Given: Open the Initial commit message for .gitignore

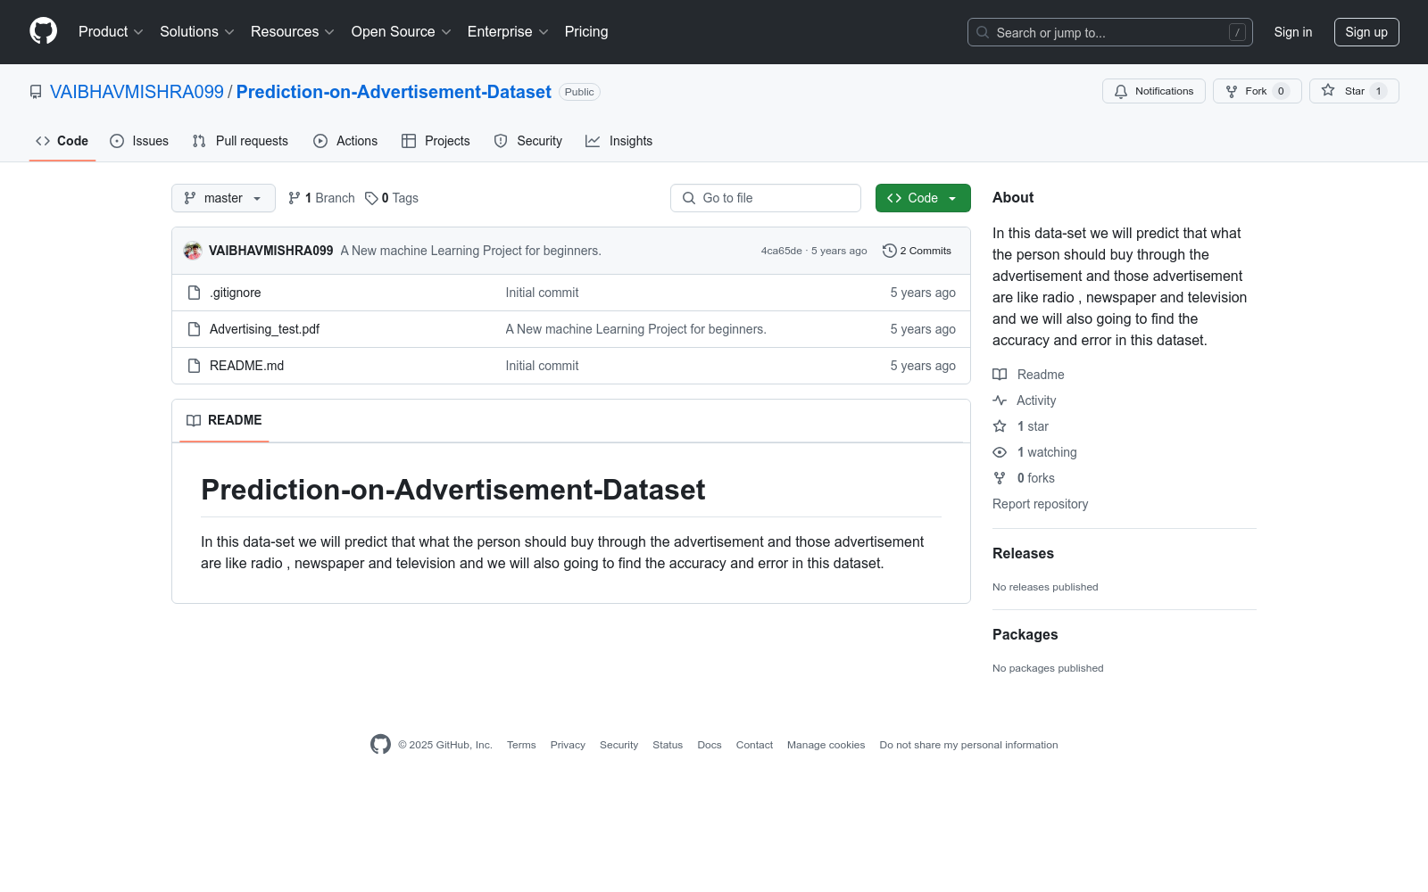Looking at the screenshot, I should [542, 293].
